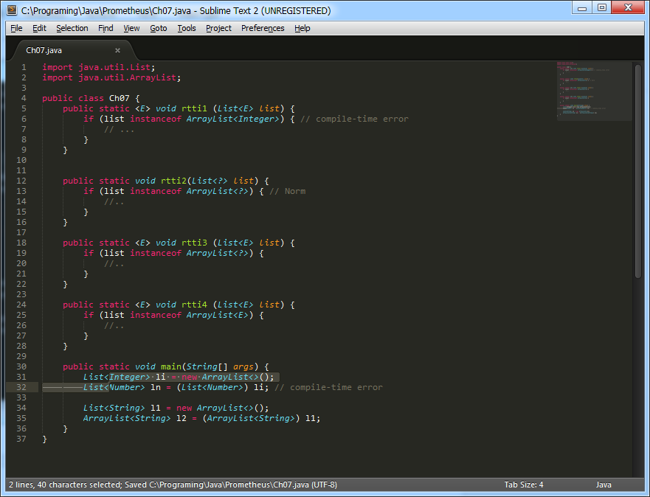Open the Tools menu

pyautogui.click(x=187, y=28)
